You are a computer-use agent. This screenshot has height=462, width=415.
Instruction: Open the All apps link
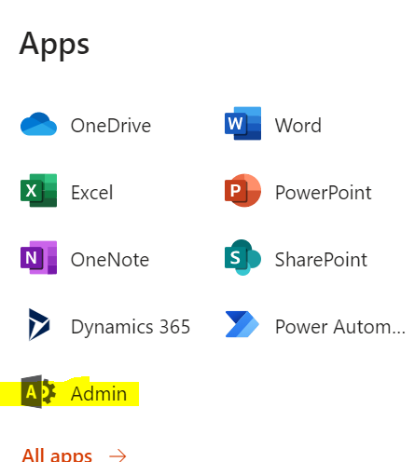tap(57, 455)
